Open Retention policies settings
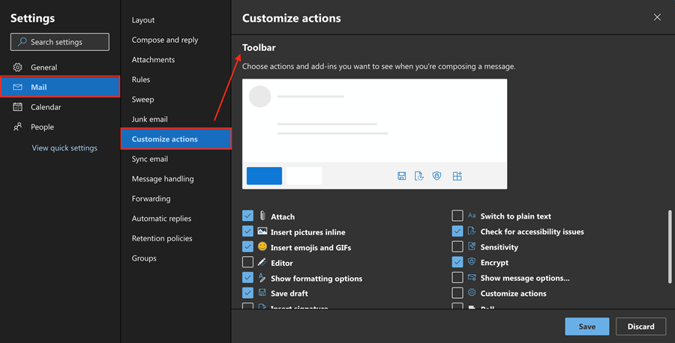 pyautogui.click(x=176, y=238)
